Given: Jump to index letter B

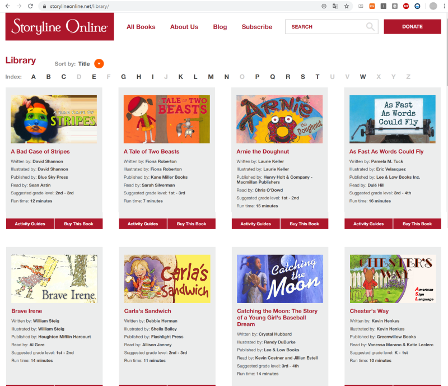Looking at the screenshot, I should pos(49,77).
